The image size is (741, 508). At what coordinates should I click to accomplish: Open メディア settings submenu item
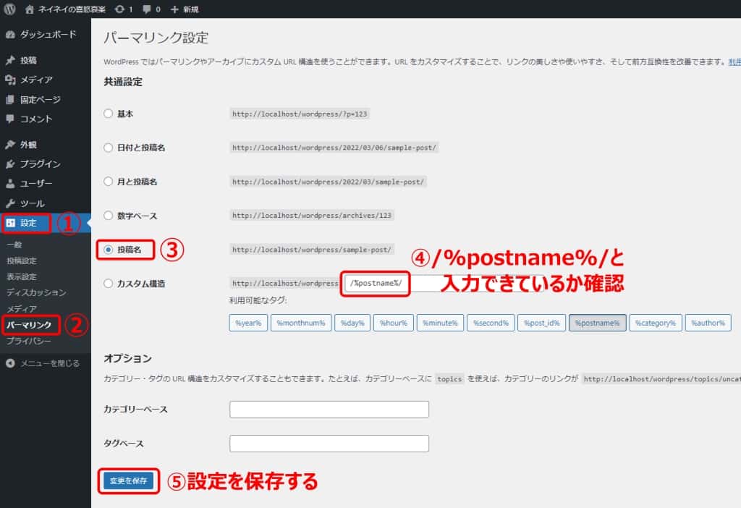pyautogui.click(x=21, y=308)
